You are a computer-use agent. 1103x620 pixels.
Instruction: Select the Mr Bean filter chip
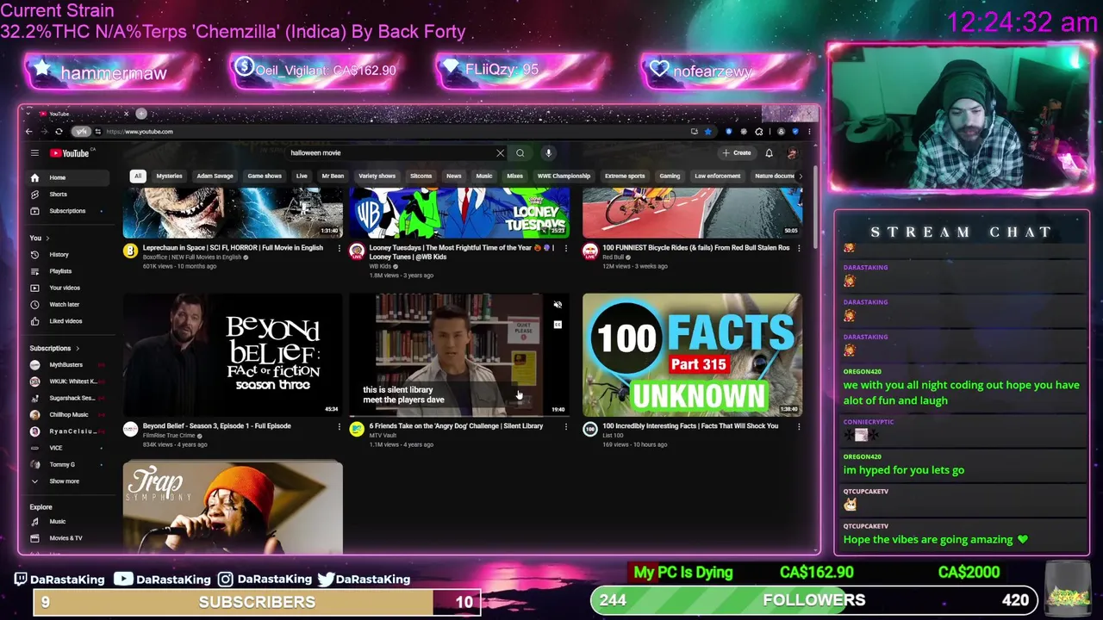[x=333, y=177]
